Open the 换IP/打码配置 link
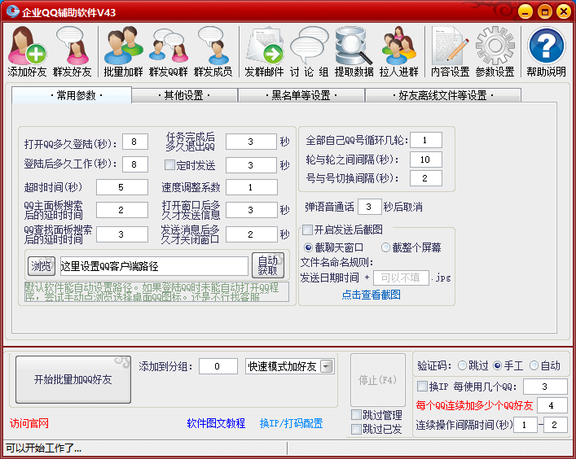 pyautogui.click(x=291, y=423)
